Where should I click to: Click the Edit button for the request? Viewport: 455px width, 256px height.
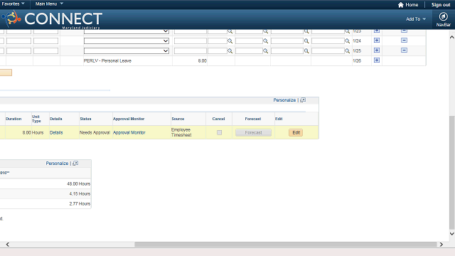pos(296,133)
